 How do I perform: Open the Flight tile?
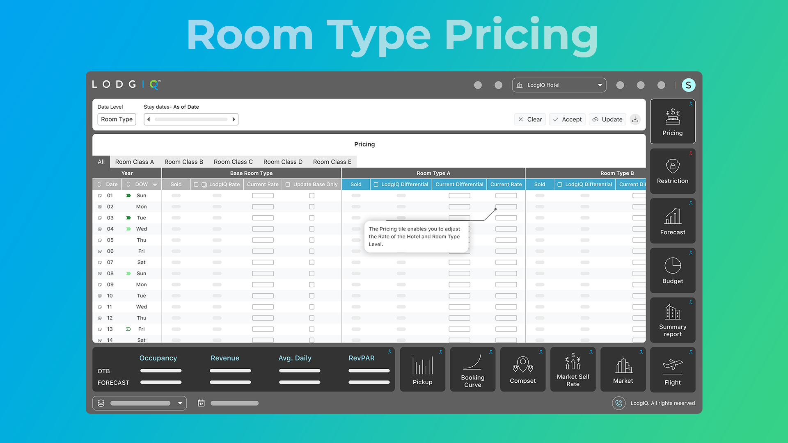pyautogui.click(x=672, y=370)
